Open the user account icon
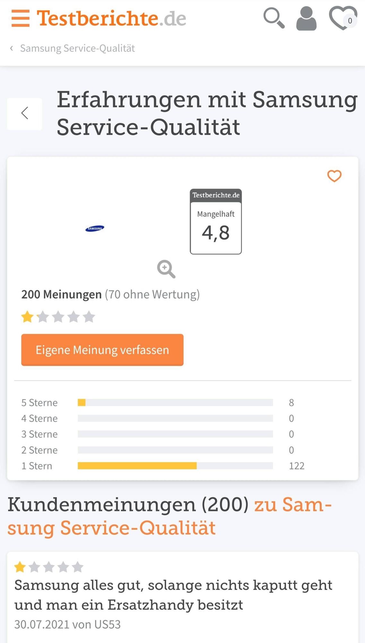The image size is (365, 643). 306,19
